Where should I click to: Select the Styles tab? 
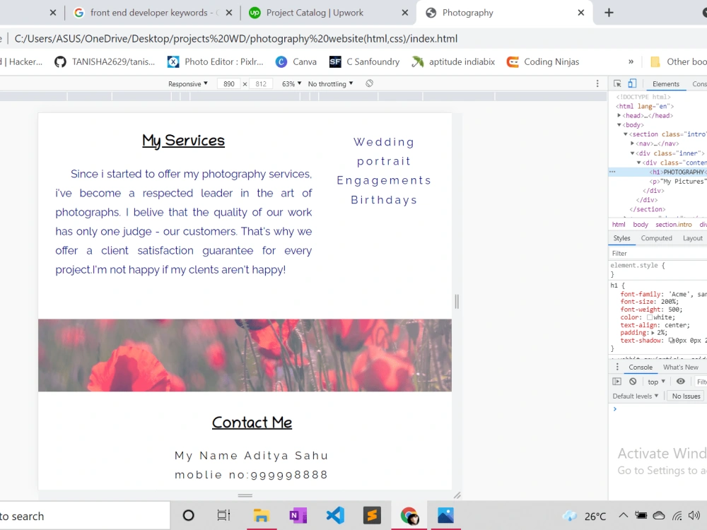pos(621,238)
